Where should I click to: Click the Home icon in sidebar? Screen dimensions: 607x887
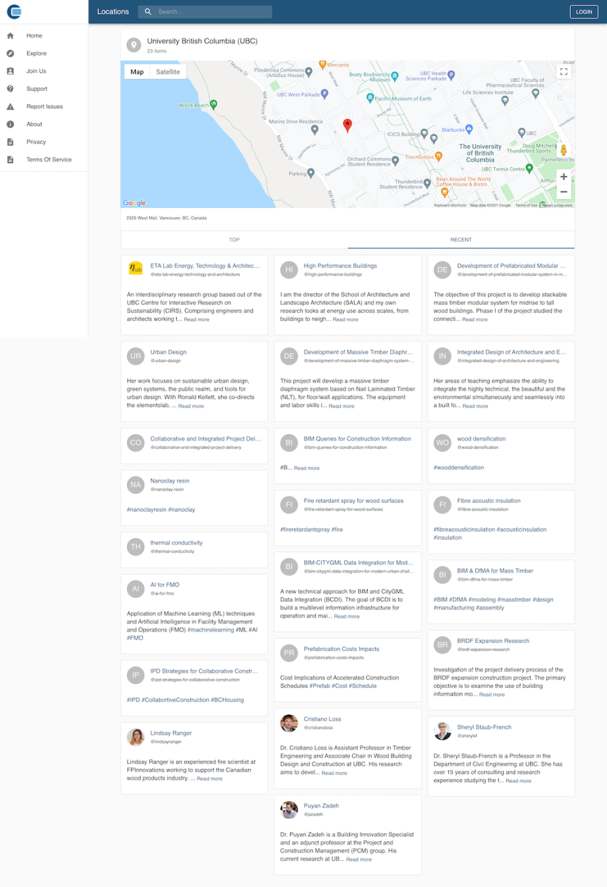pos(10,35)
